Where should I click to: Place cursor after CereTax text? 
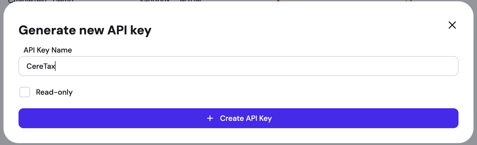coord(55,66)
